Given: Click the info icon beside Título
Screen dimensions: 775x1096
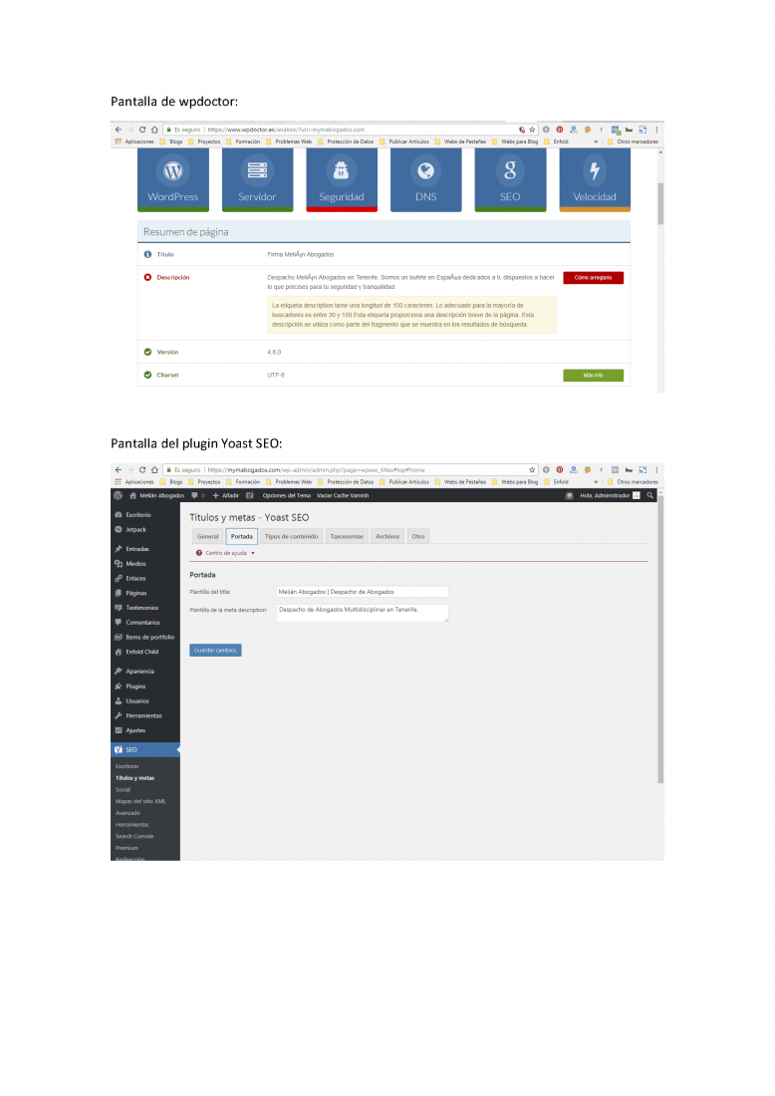Looking at the screenshot, I should 147,254.
